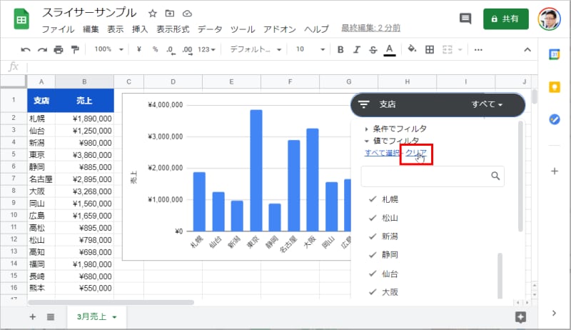Toggle strikethrough formatting

tap(373, 49)
